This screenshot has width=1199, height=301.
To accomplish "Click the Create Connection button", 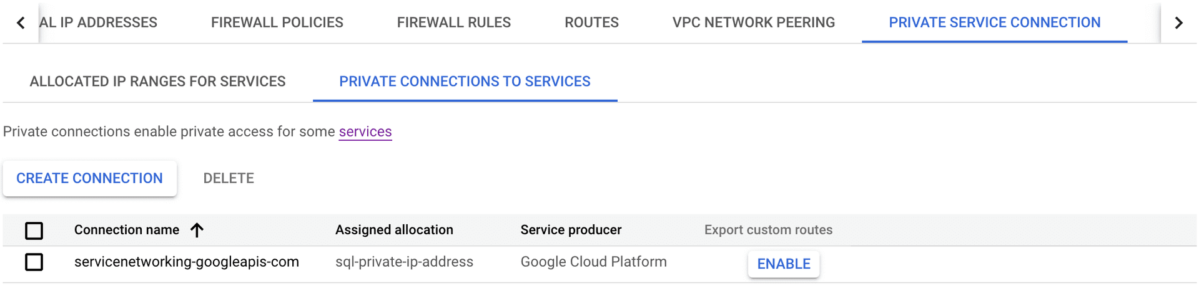I will pos(89,178).
